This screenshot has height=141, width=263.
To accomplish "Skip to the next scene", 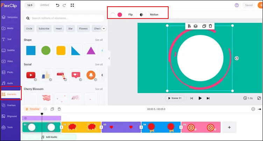I will (x=208, y=98).
